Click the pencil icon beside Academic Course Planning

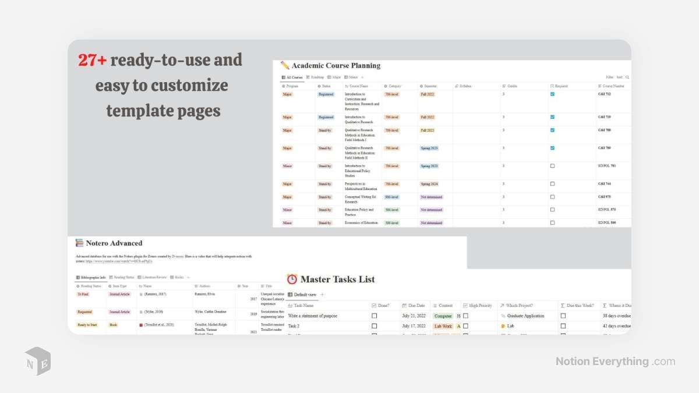click(285, 65)
